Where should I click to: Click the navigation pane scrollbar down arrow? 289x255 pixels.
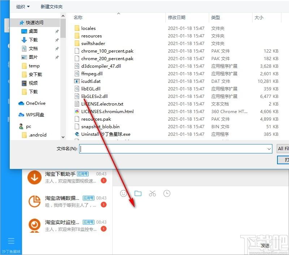[63, 137]
